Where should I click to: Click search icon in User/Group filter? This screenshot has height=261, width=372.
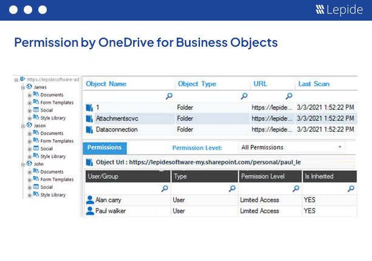click(x=165, y=188)
